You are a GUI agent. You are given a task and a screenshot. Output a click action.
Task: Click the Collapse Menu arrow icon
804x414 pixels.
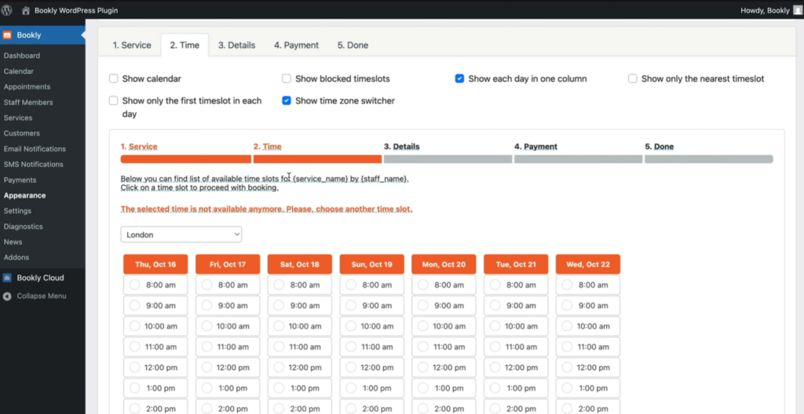7,296
